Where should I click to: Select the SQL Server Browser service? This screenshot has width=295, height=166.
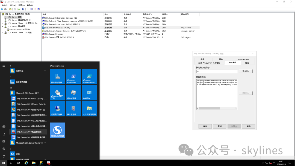click(120, 34)
